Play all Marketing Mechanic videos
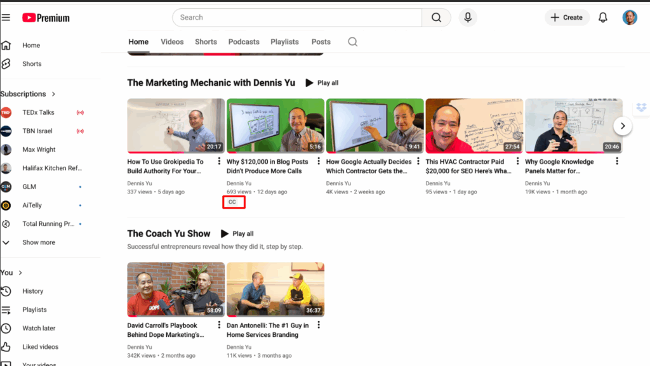 (322, 83)
